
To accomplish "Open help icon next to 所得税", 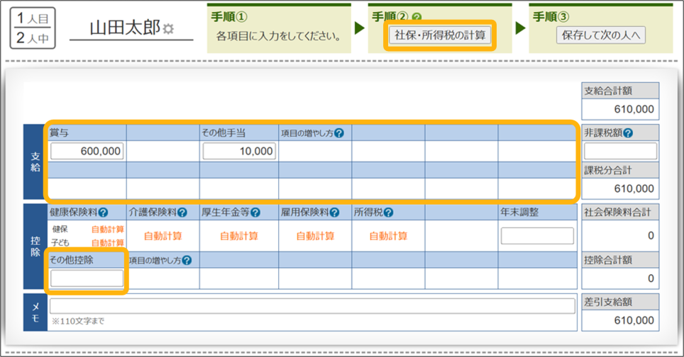I will click(x=389, y=212).
